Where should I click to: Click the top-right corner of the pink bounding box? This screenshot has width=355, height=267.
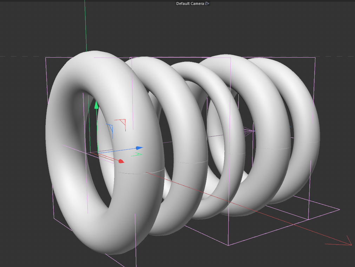click(315, 58)
